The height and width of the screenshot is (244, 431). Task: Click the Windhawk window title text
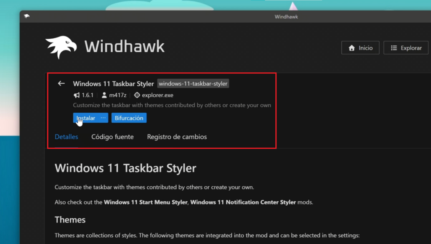tap(286, 16)
